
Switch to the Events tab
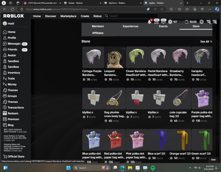163,26
